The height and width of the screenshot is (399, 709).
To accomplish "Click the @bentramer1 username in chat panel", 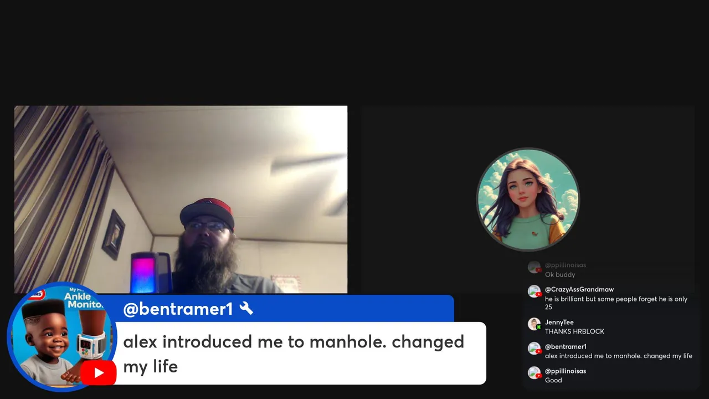I will coord(566,346).
